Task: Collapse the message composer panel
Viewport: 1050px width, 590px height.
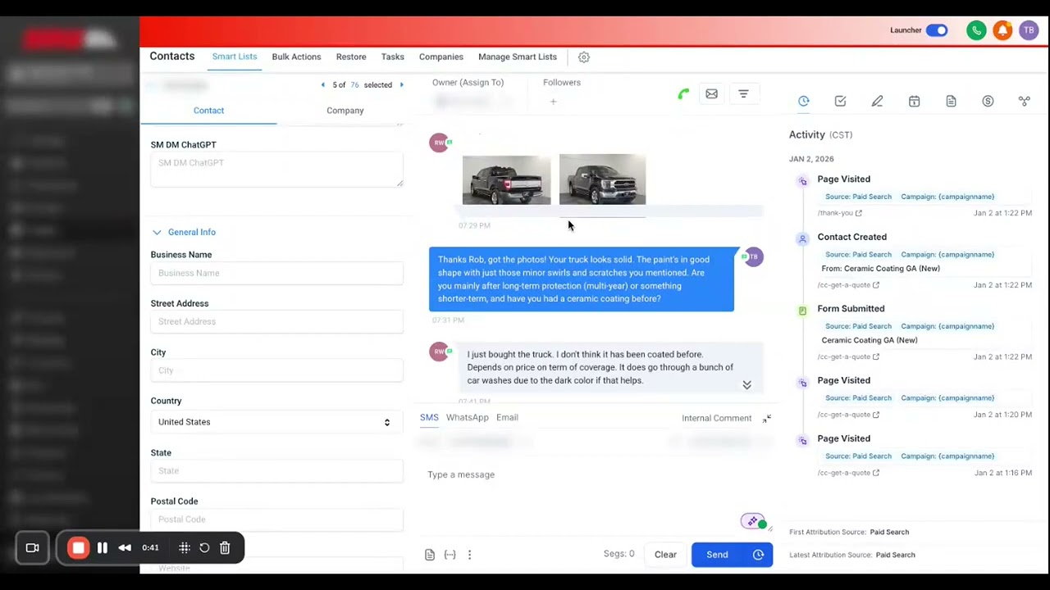Action: coord(767,419)
